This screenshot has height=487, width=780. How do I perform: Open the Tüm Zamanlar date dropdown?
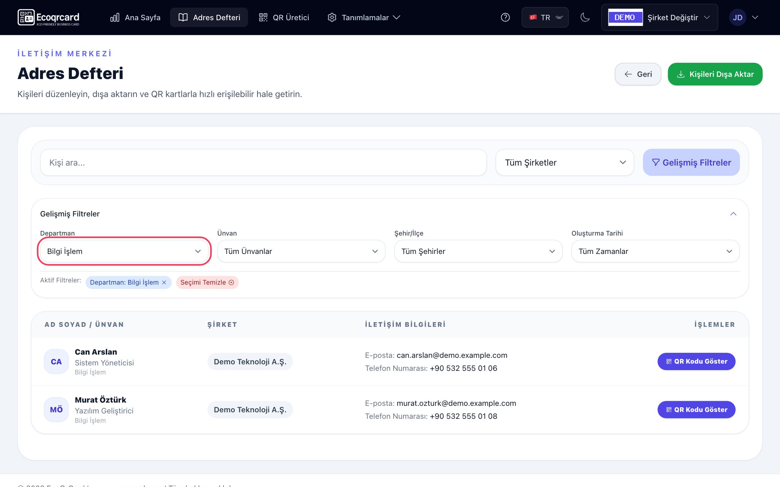[655, 251]
